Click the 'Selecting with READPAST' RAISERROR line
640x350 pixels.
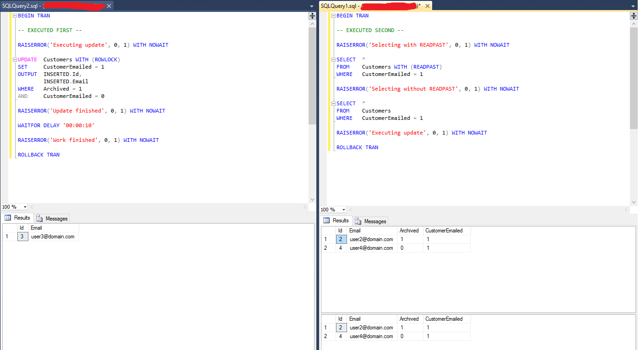tap(423, 45)
